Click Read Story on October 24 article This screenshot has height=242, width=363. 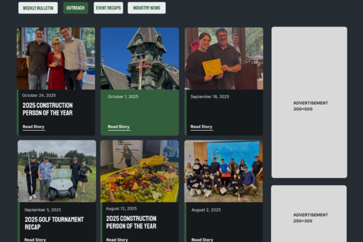coord(33,127)
